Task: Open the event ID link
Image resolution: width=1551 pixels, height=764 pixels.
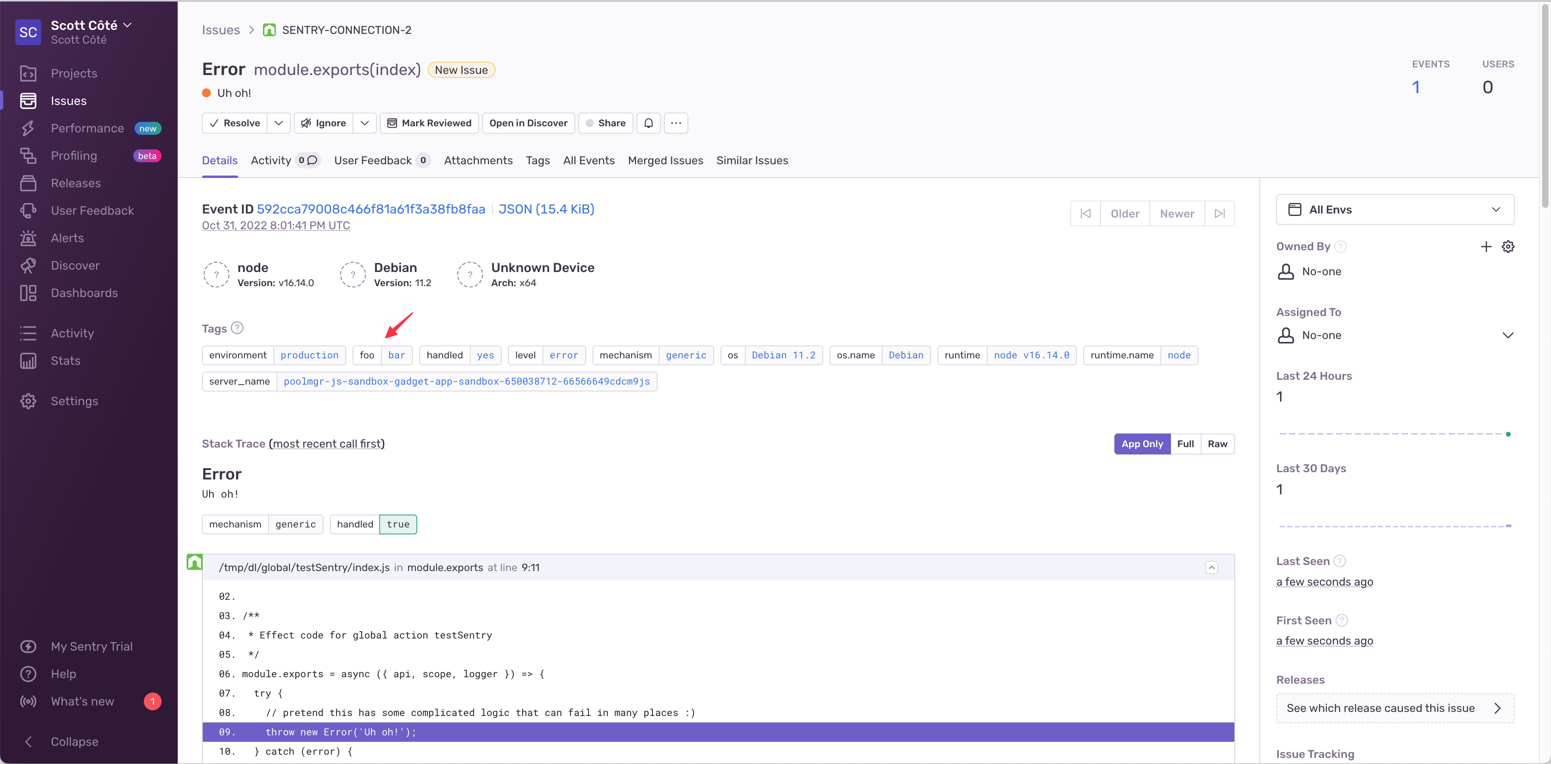Action: click(371, 209)
